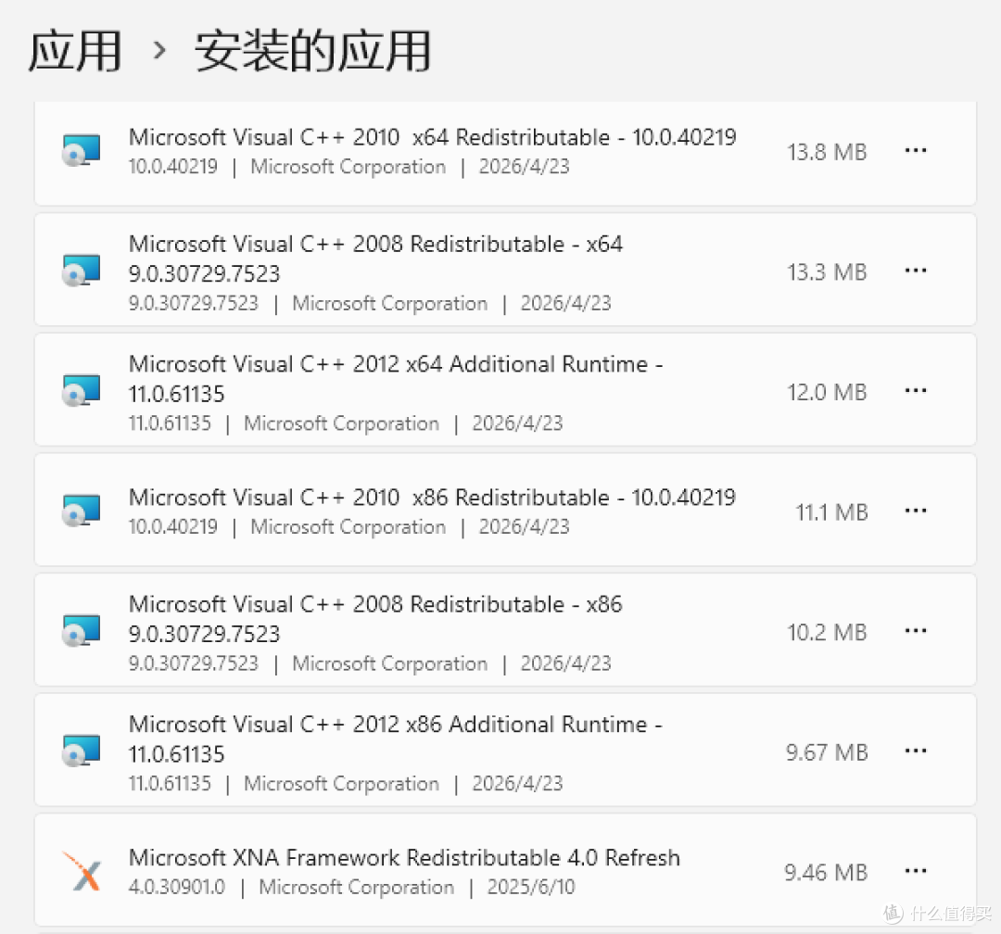1001x934 pixels.
Task: Click install date 2026/4/23 in 2012 x86 row
Action: (518, 783)
